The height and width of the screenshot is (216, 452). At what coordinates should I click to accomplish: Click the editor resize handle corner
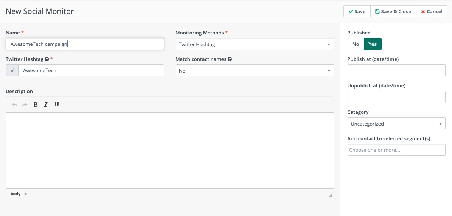(330, 195)
